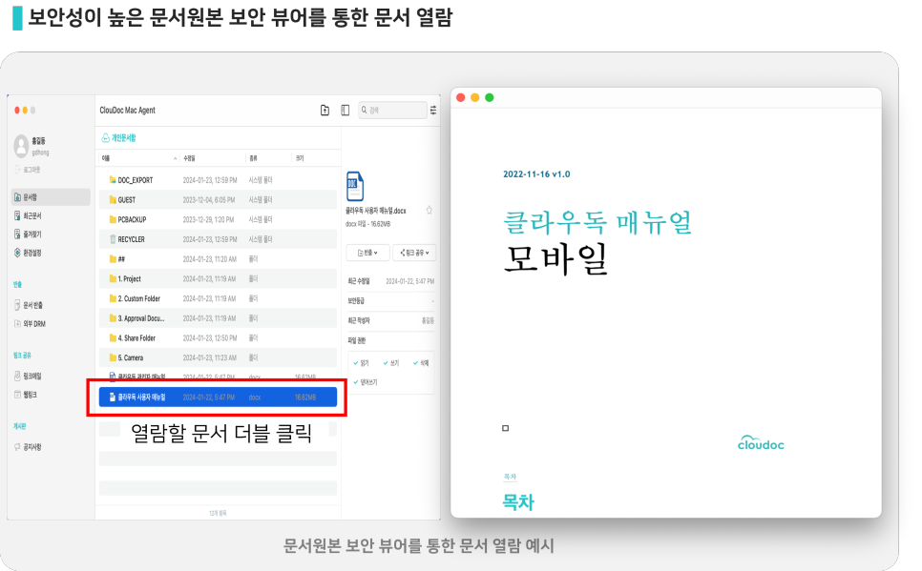This screenshot has width=922, height=571.
Task: Open 환경설정 in the sidebar
Action: [28, 253]
